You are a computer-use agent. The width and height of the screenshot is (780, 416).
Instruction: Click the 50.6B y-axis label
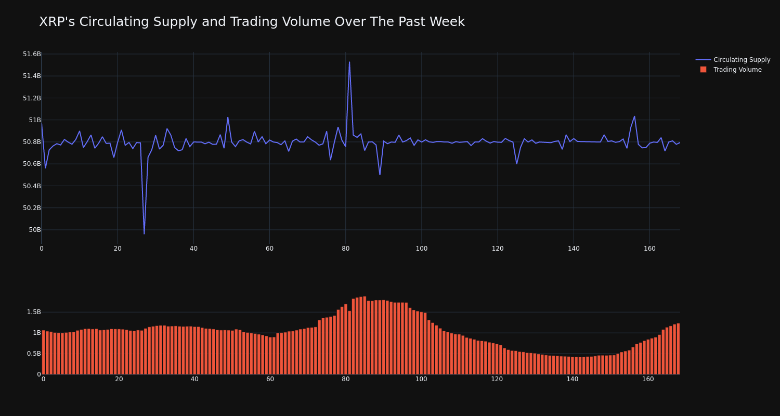coord(32,164)
